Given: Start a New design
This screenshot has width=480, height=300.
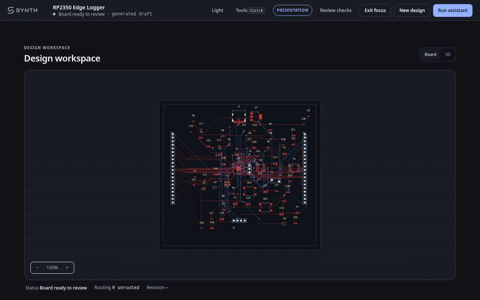Looking at the screenshot, I should [x=412, y=10].
